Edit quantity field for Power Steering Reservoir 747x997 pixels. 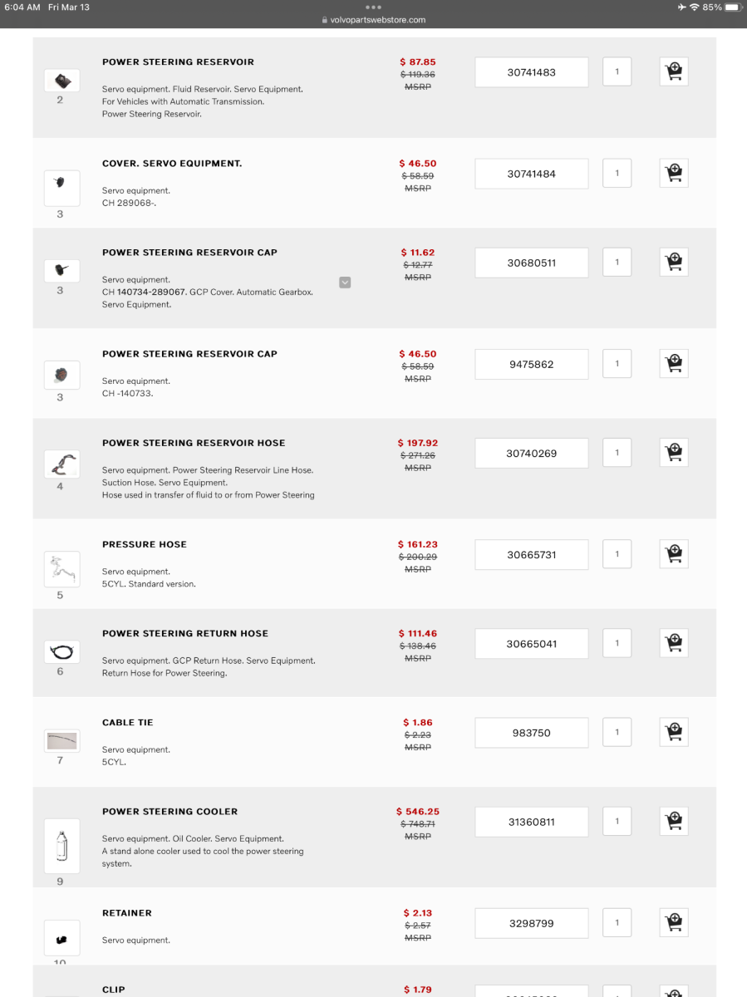pos(617,71)
